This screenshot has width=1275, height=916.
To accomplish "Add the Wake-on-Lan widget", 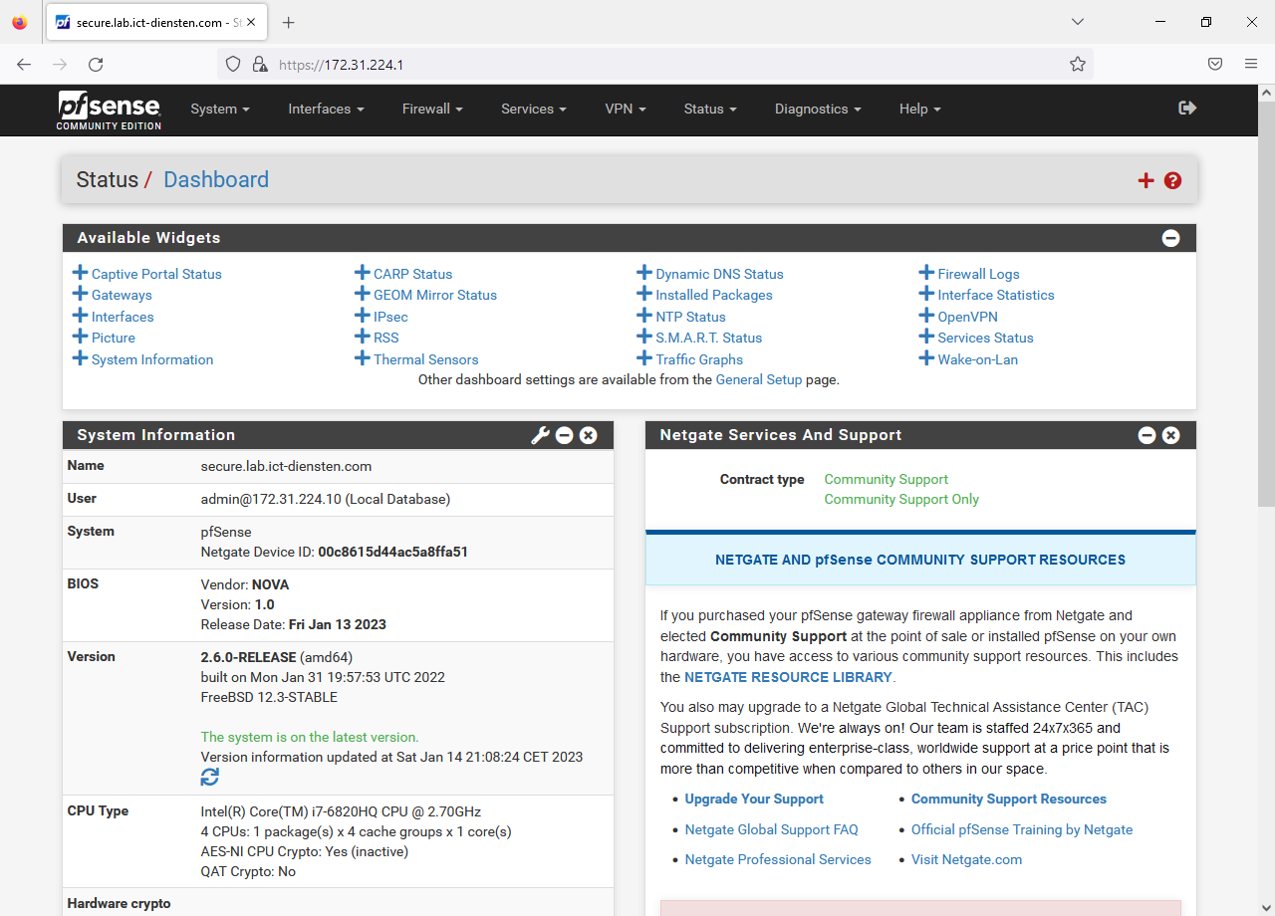I will [968, 359].
